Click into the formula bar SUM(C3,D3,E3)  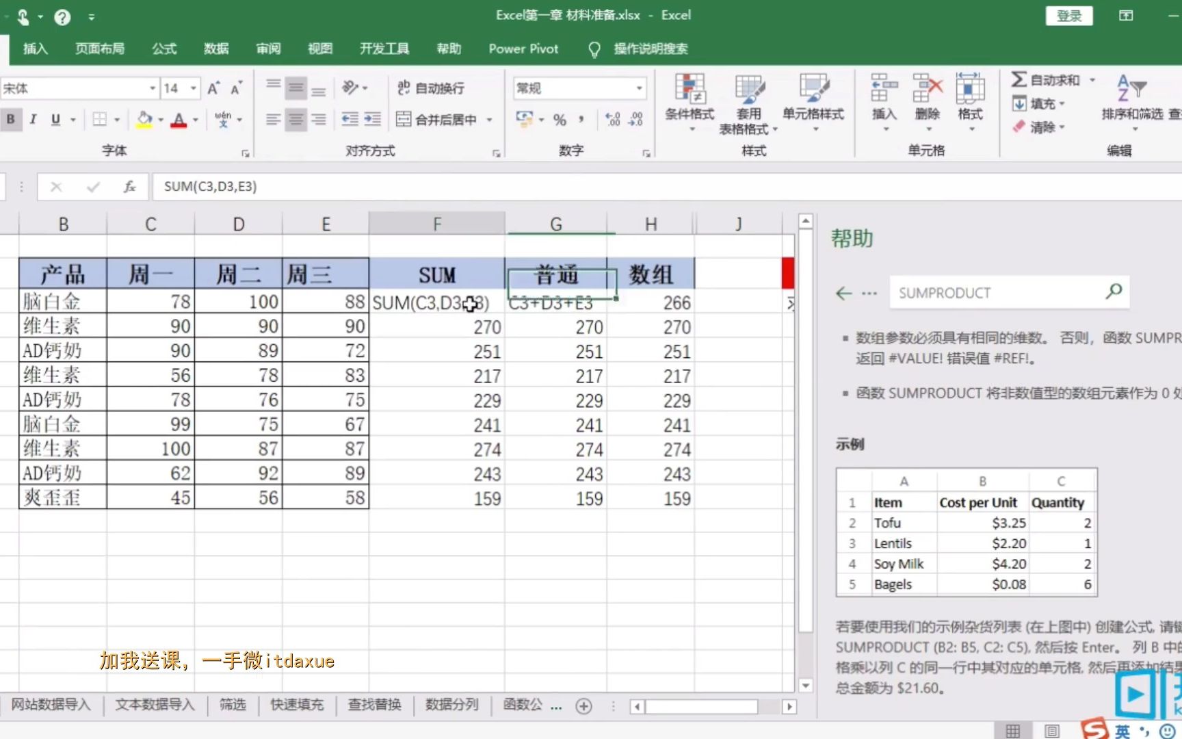pyautogui.click(x=667, y=186)
